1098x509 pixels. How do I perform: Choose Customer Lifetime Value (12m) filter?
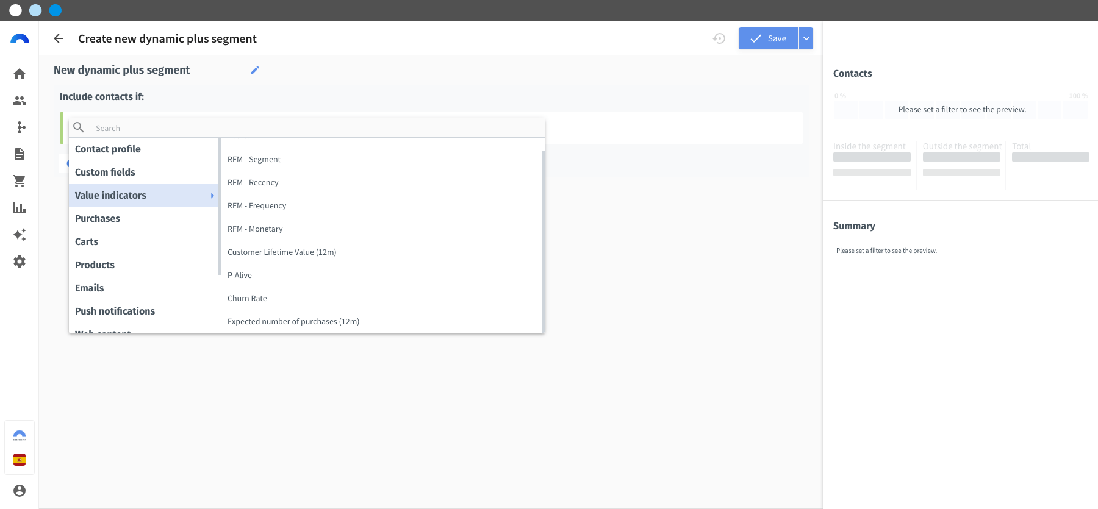tap(381, 252)
